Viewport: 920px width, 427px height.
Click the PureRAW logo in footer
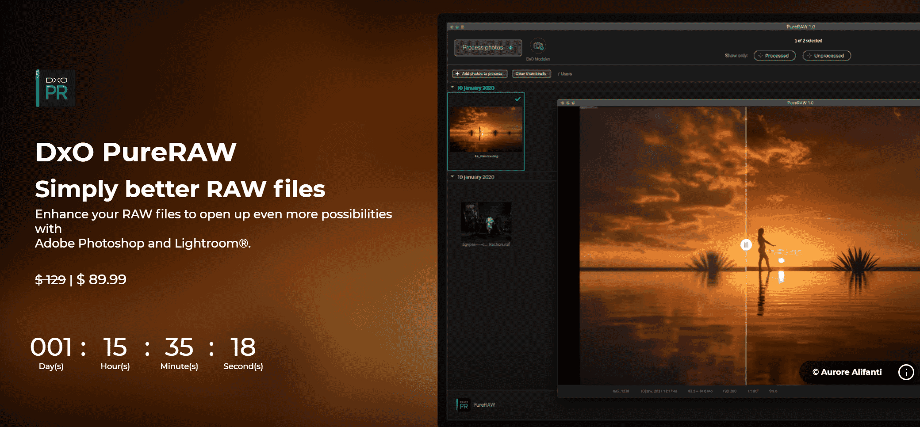[x=463, y=405]
